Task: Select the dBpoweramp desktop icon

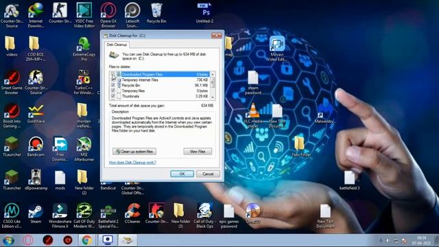Action: pyautogui.click(x=36, y=180)
